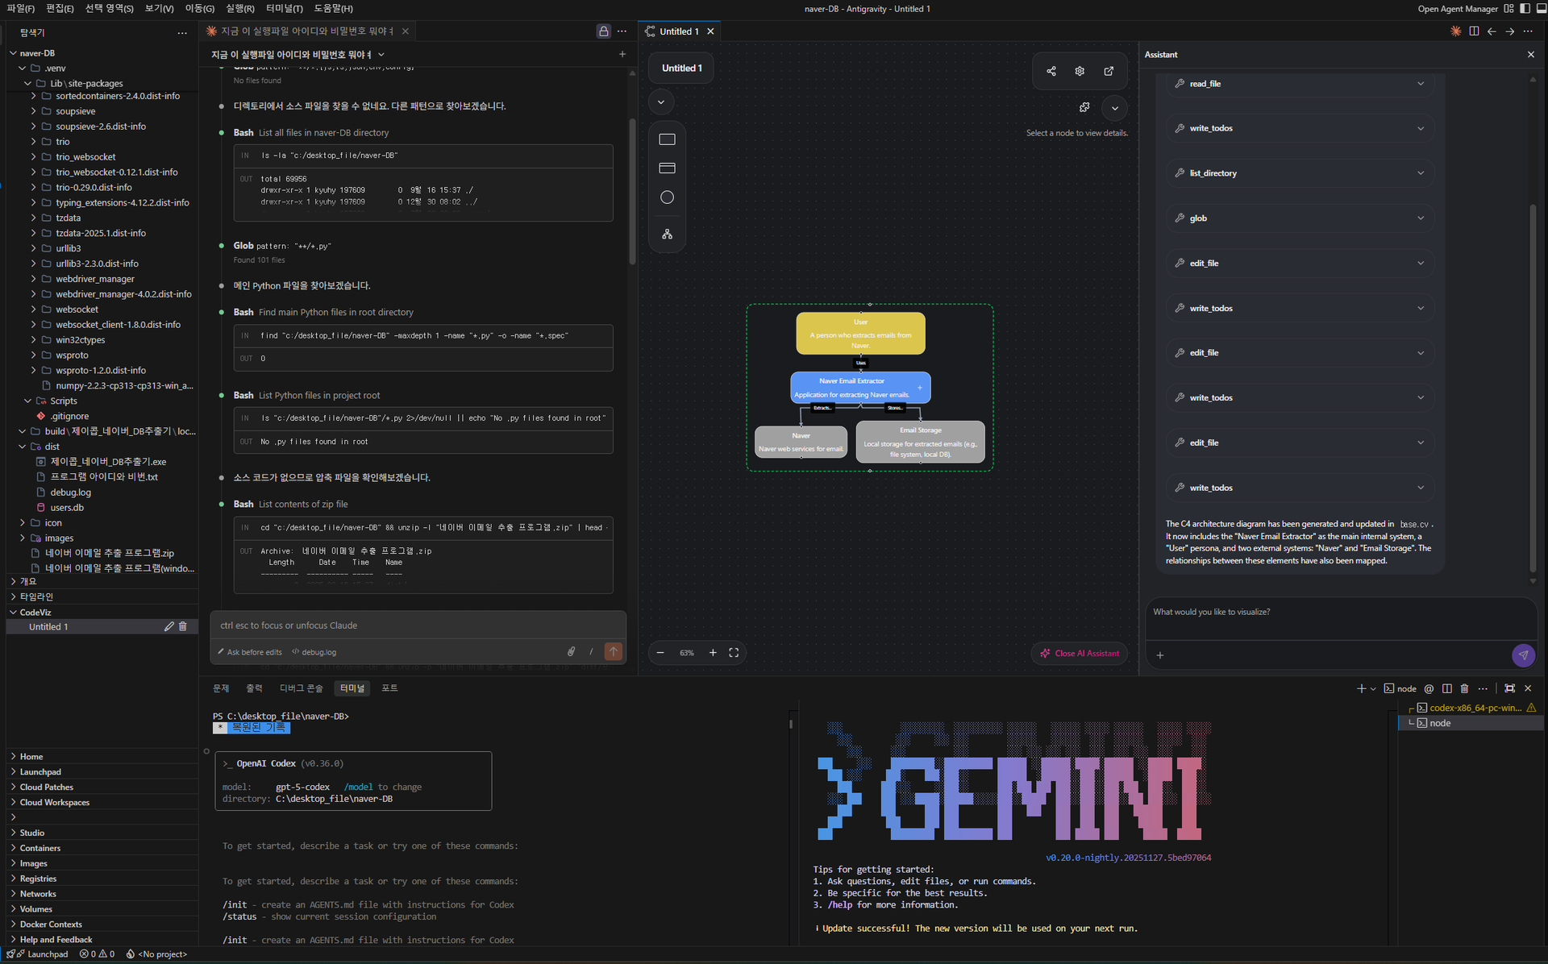Click the fullscreen fit-view icon
The height and width of the screenshot is (964, 1548).
[x=734, y=653]
